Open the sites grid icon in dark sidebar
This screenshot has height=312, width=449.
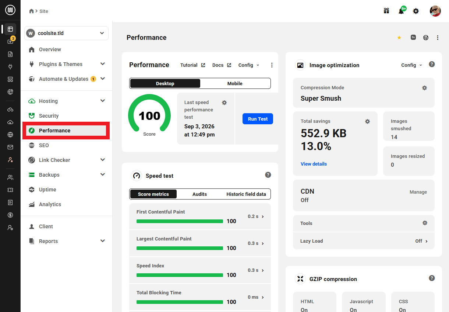(10, 29)
